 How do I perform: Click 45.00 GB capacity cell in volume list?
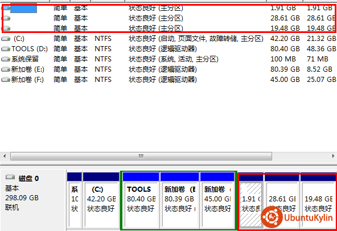click(285, 80)
